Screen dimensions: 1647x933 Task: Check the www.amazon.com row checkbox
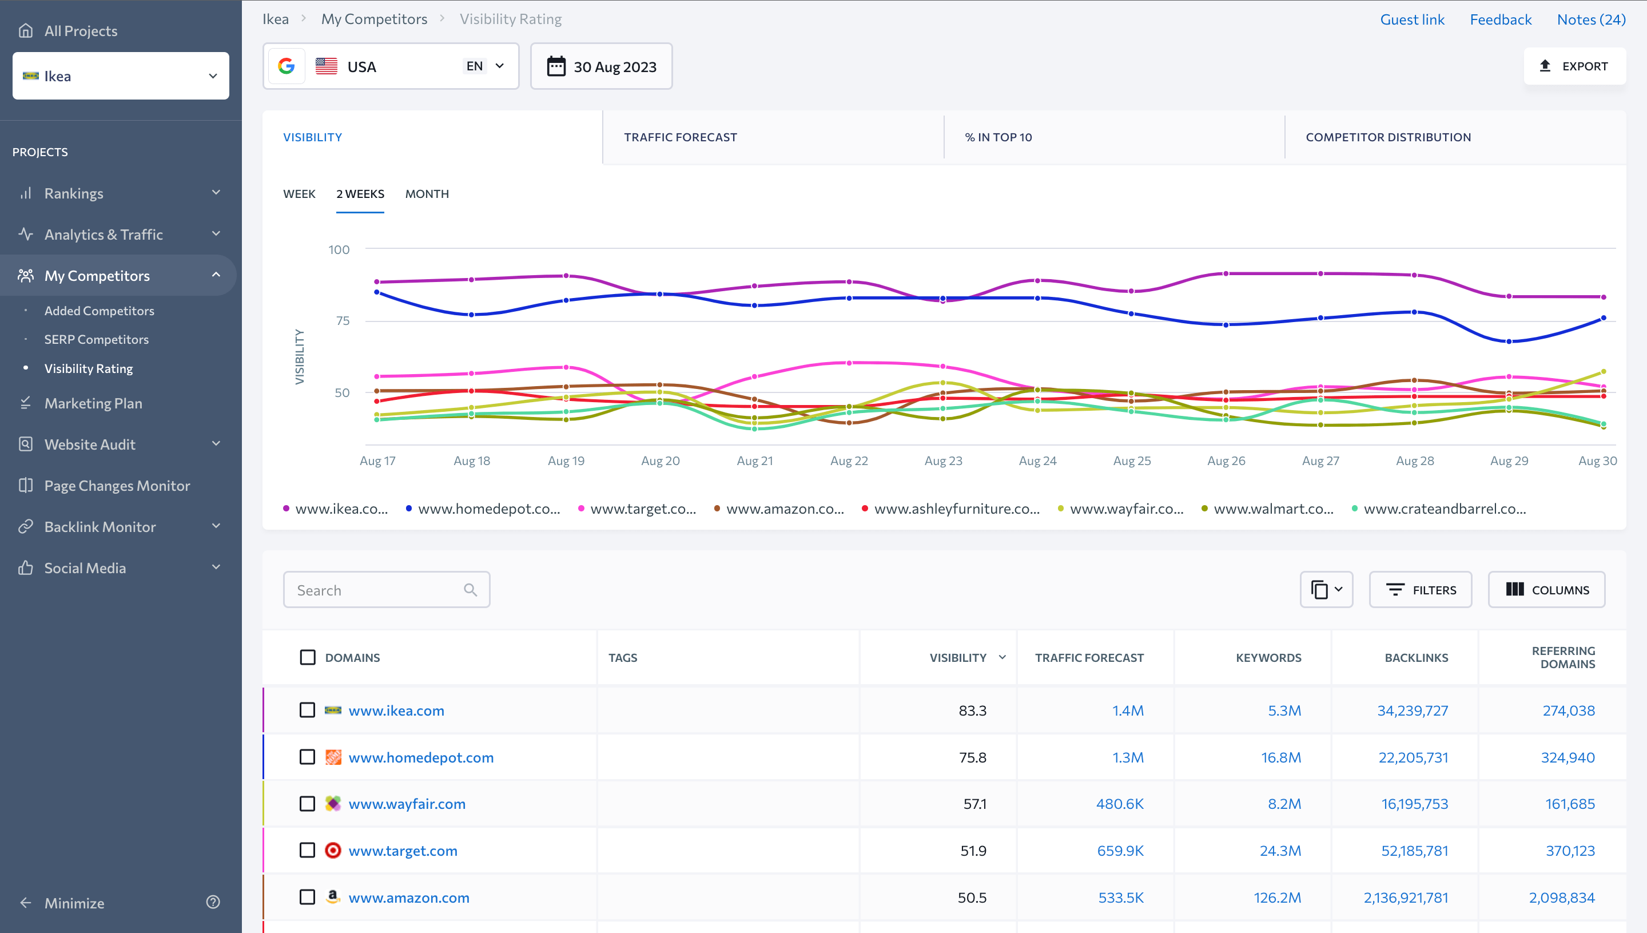(x=308, y=896)
